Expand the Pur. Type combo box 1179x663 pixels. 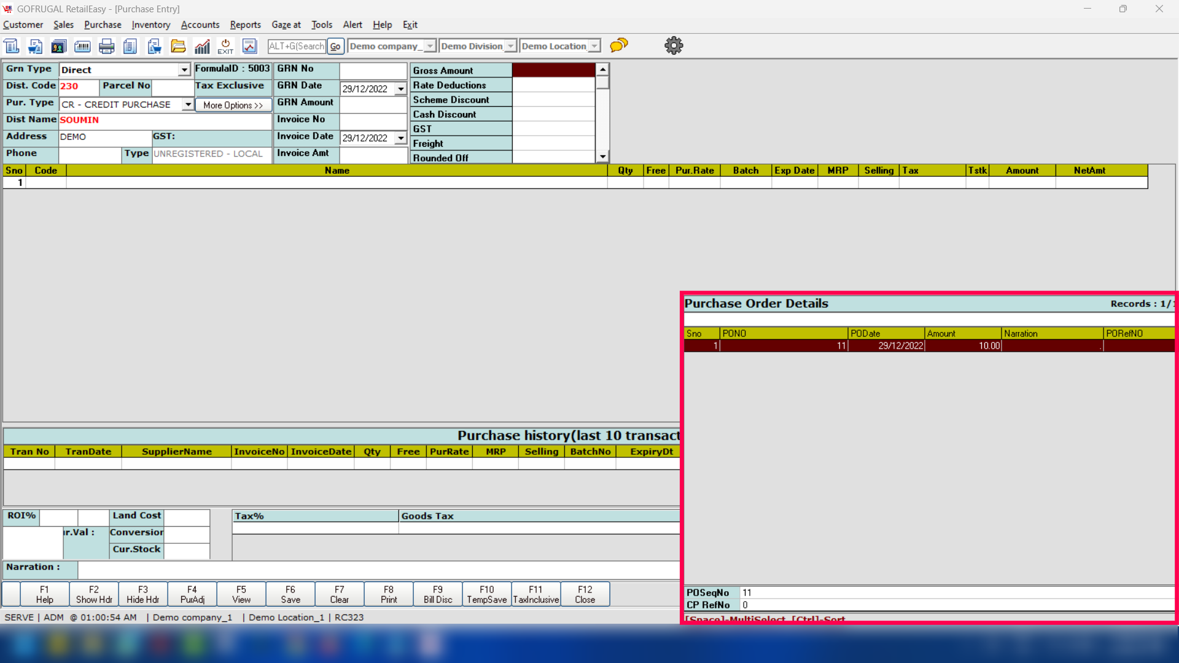(188, 104)
